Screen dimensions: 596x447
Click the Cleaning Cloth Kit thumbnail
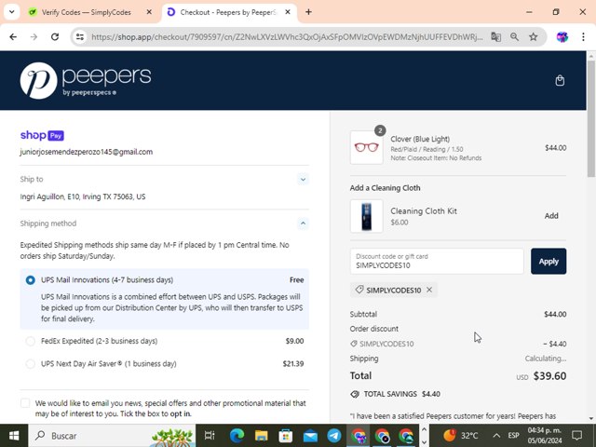coord(366,216)
